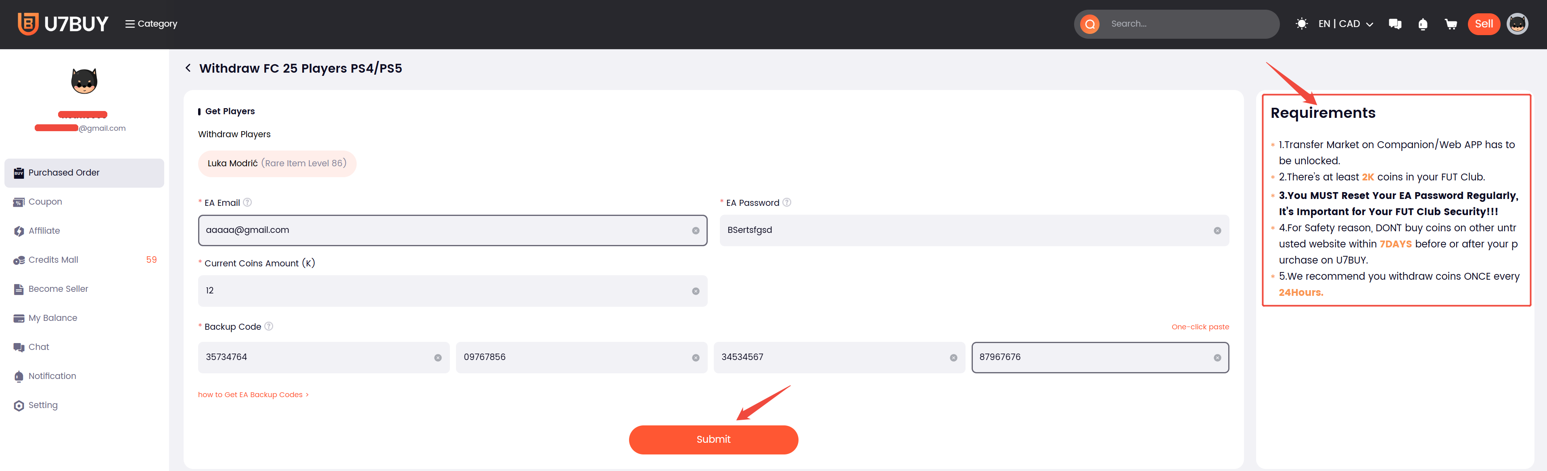The image size is (1547, 471).
Task: Expand the EN | CAD language dropdown
Action: (x=1345, y=24)
